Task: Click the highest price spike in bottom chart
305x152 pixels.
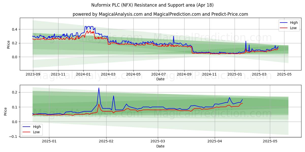Action: [99, 88]
